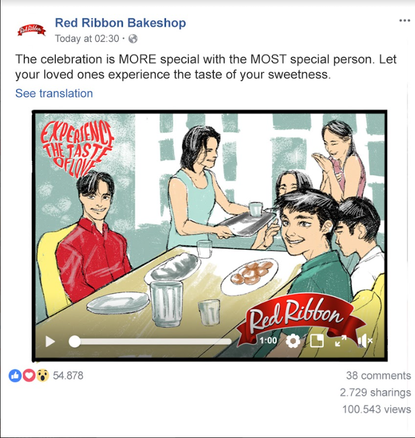This screenshot has width=415, height=438.
Task: View the 54.878 reactions list
Action: 68,376
